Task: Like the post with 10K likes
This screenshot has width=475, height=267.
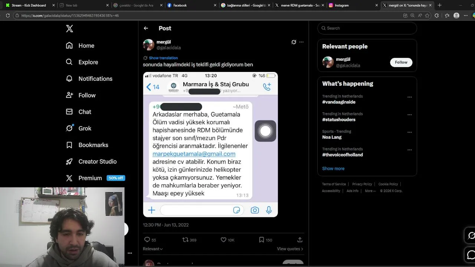Action: 223,240
